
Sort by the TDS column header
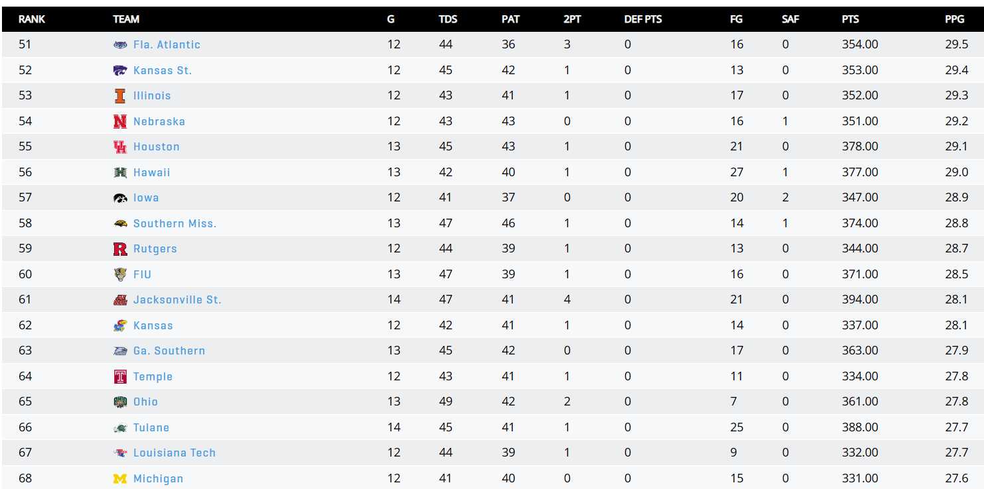tap(448, 19)
